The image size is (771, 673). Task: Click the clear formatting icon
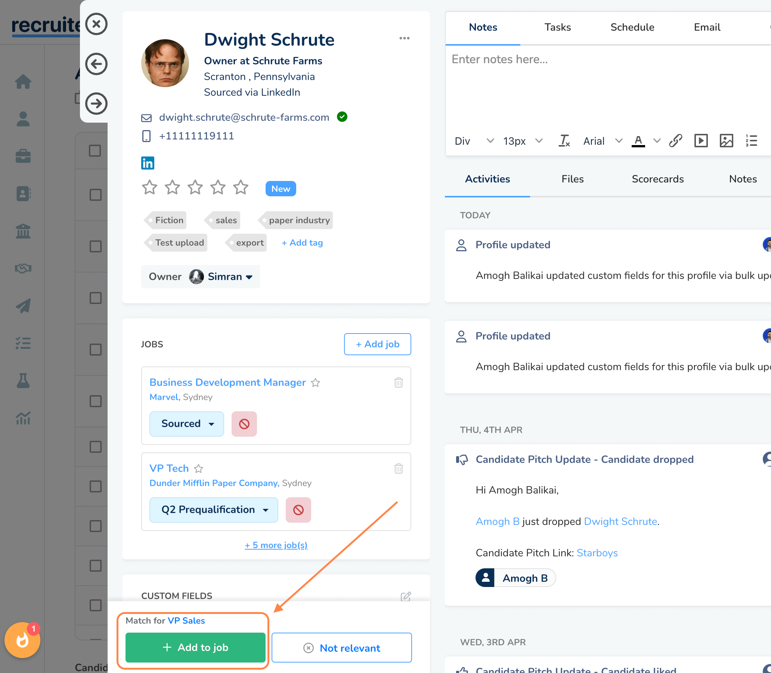coord(564,141)
